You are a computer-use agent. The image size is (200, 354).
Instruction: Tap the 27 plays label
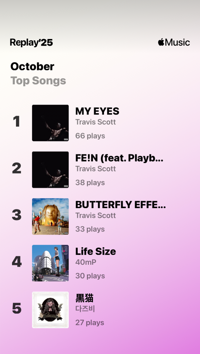coord(90,323)
